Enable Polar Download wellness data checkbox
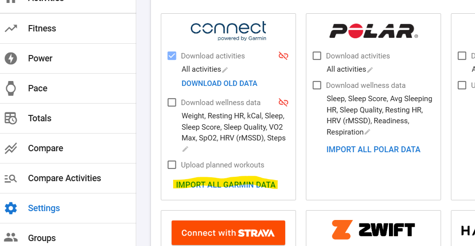475x246 pixels. pos(317,85)
